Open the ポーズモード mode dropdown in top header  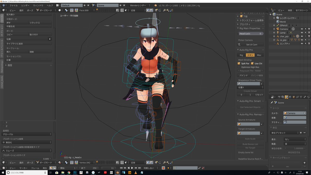pos(46,10)
